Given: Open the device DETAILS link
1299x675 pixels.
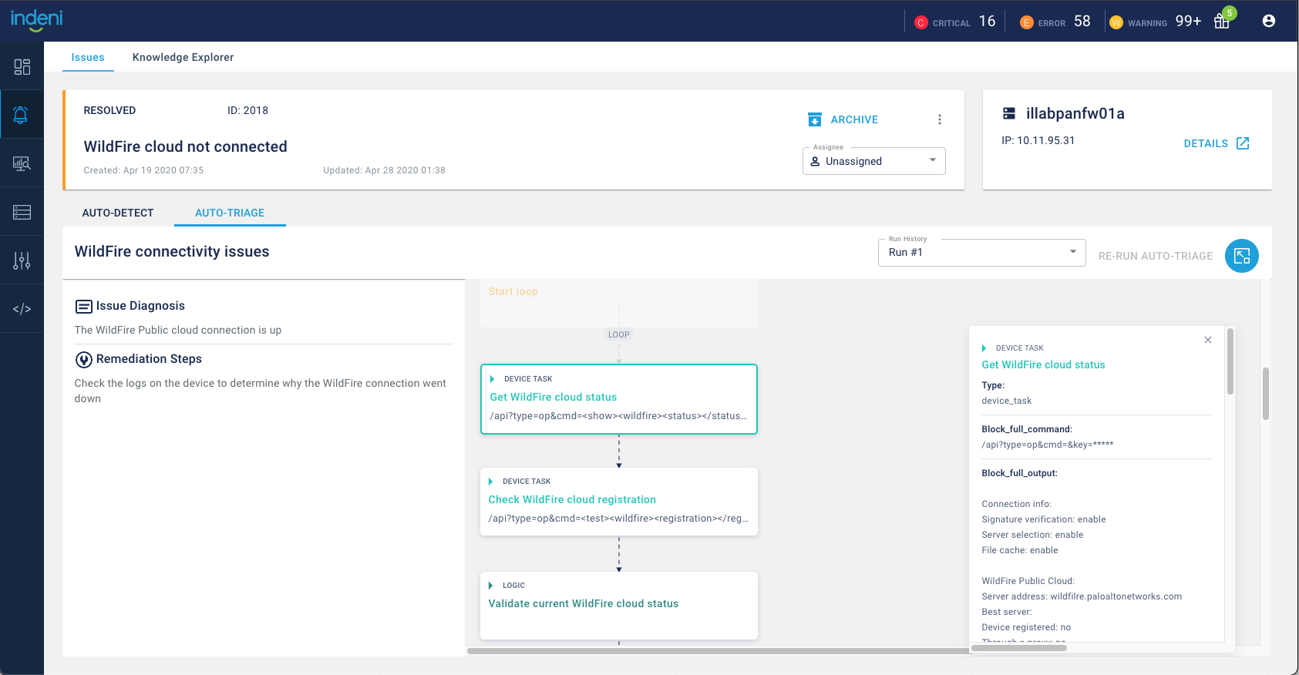Looking at the screenshot, I should (x=1206, y=143).
